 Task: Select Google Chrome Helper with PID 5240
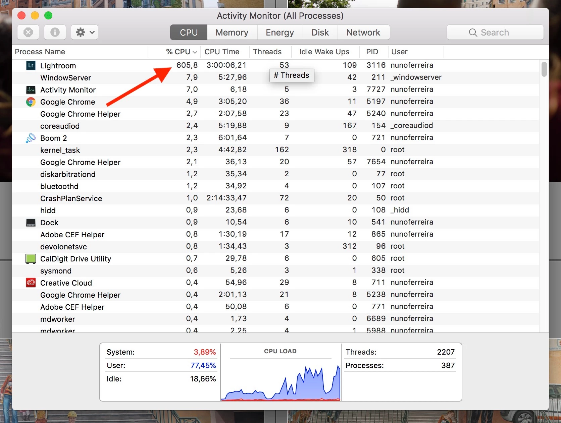point(276,114)
